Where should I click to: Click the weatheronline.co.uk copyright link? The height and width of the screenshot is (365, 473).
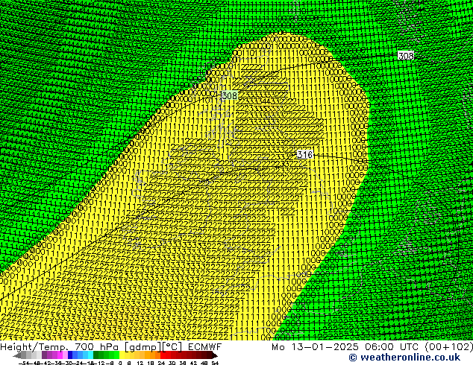[x=404, y=357]
